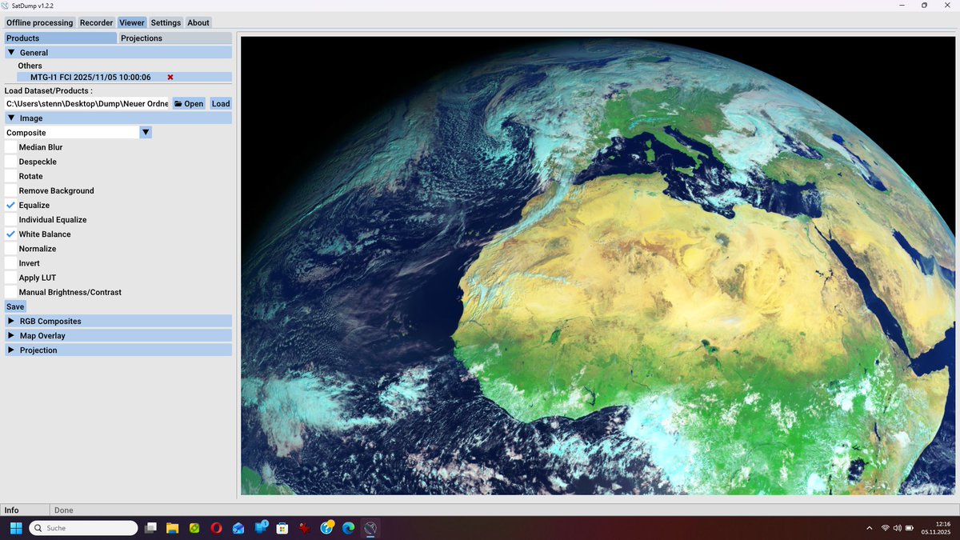Viewport: 960px width, 540px height.
Task: Select MTG-I1 FCI 2025/11/05 product entry
Action: tap(124, 77)
